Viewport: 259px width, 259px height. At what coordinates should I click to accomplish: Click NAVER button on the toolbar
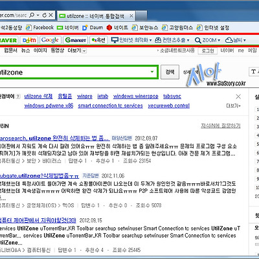click(x=8, y=40)
